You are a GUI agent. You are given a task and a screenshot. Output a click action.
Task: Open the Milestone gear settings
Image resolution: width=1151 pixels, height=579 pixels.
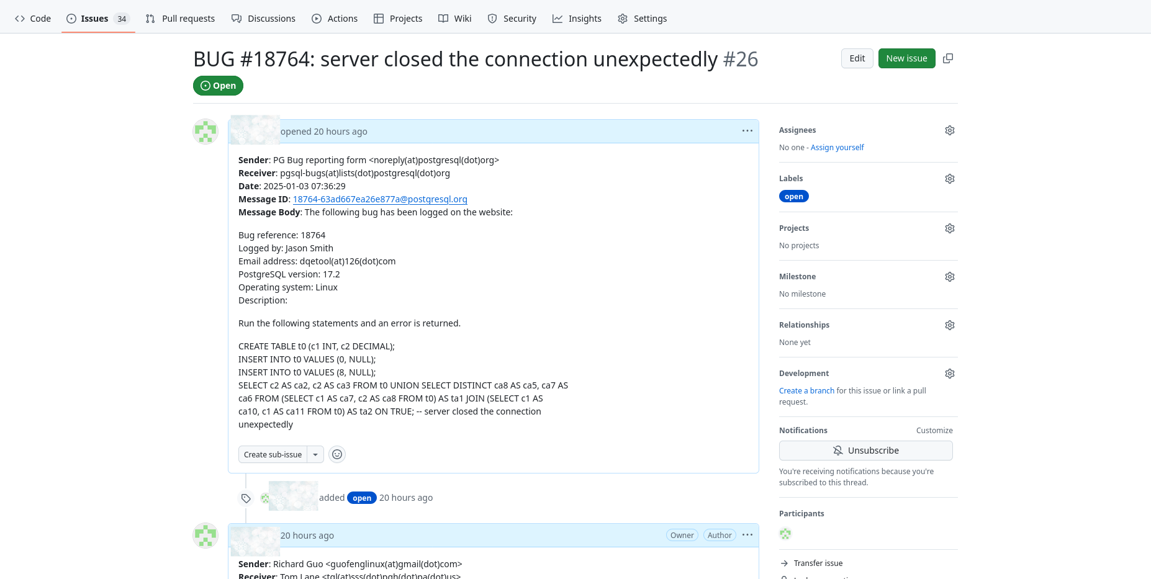[x=950, y=277]
